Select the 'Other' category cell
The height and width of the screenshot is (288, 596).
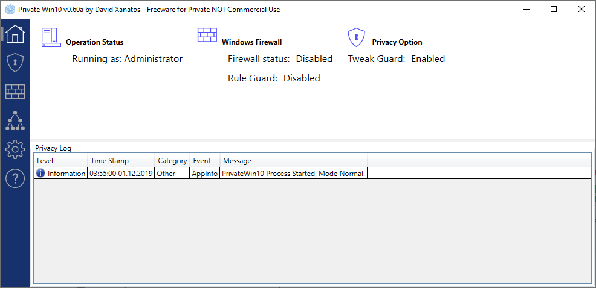(x=172, y=174)
